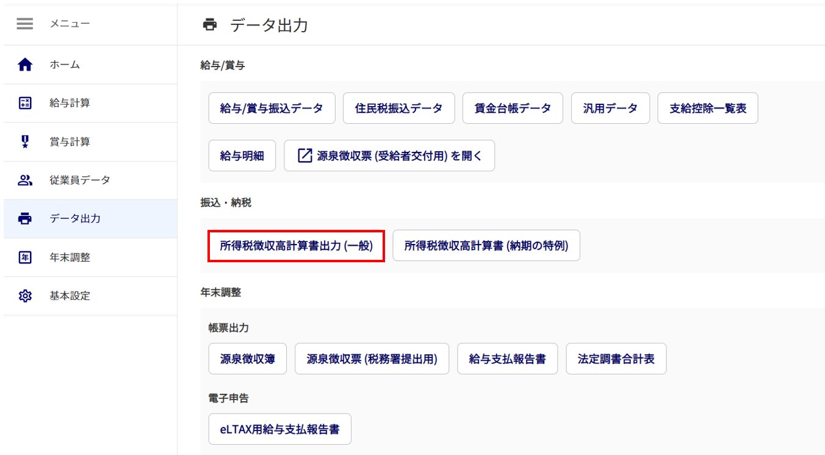
Task: Click the printer icon beside データ出力 in sidebar
Action: [x=25, y=218]
